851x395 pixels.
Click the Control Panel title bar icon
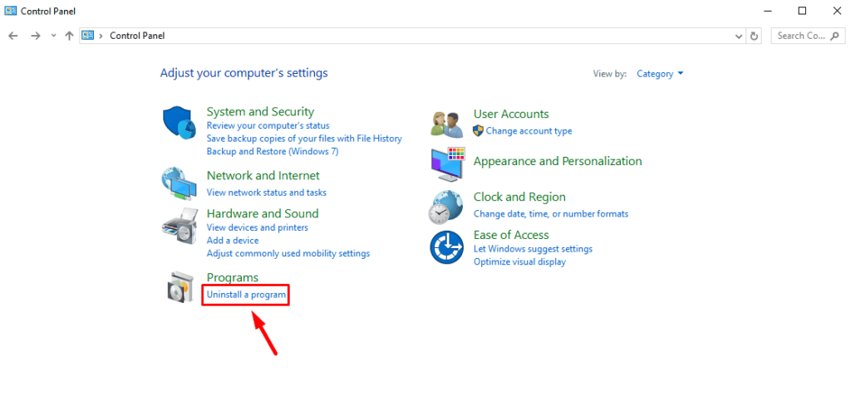(x=10, y=11)
